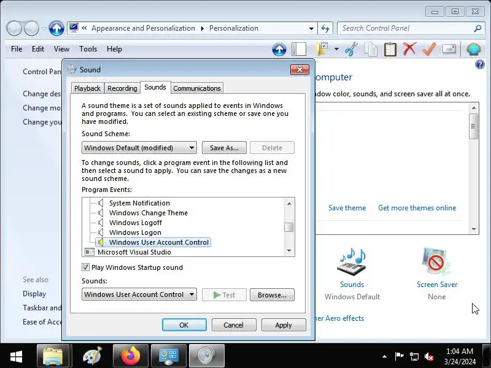Select System Notification event

point(139,203)
